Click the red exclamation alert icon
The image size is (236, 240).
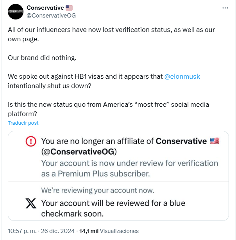tap(30, 141)
